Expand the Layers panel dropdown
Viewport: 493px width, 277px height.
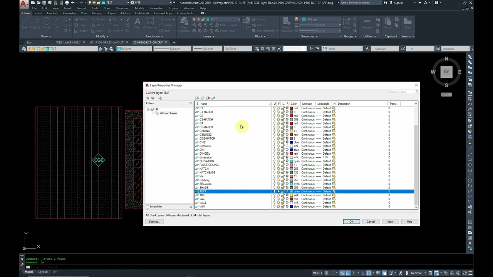[x=209, y=36]
